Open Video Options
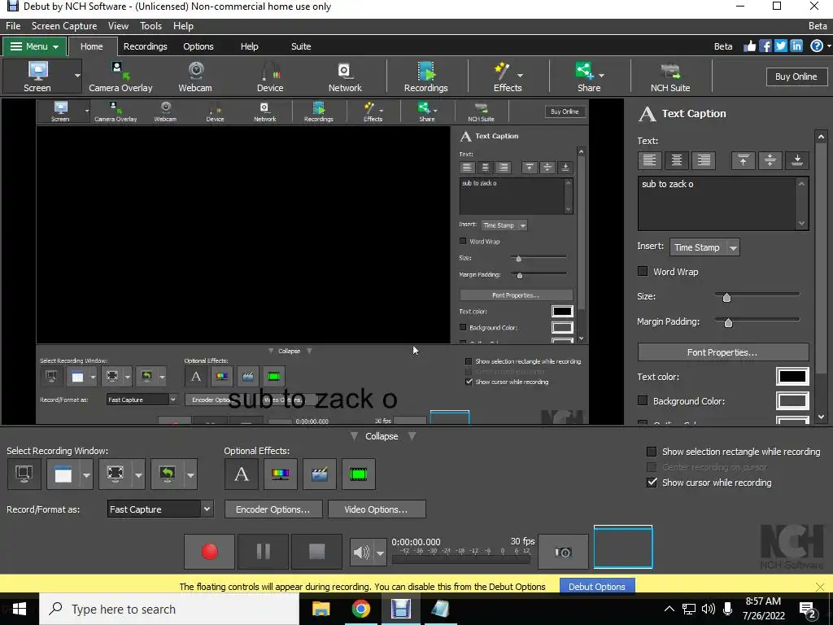The width and height of the screenshot is (833, 625). click(376, 509)
